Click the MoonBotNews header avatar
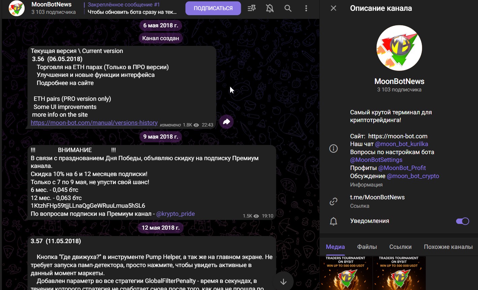 [x=16, y=8]
